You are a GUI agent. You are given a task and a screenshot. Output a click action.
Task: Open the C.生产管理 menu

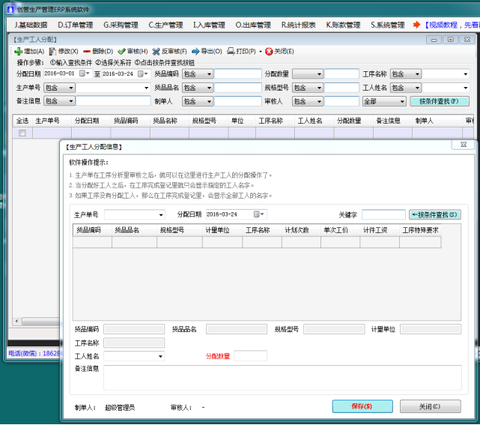point(165,25)
